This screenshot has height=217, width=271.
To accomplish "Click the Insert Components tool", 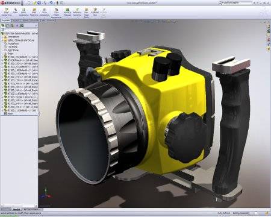I will [x=7, y=11].
